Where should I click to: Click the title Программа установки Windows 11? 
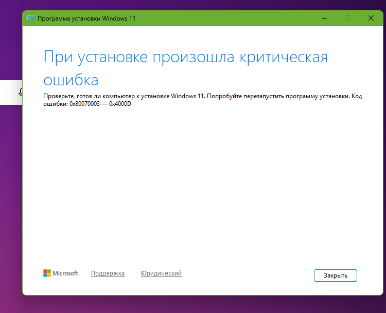[86, 19]
